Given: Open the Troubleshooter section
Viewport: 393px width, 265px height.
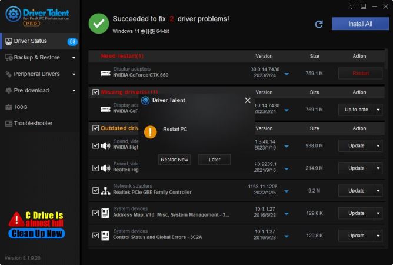Looking at the screenshot, I should tap(40, 124).
